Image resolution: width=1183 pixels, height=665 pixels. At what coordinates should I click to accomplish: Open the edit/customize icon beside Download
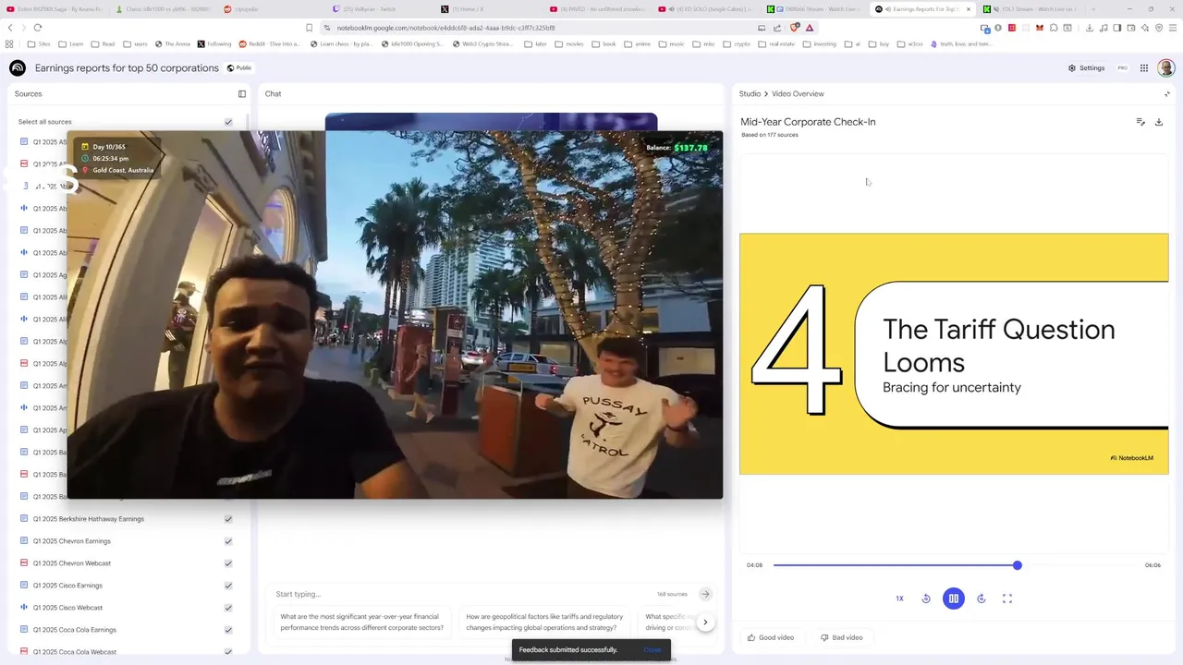point(1140,122)
